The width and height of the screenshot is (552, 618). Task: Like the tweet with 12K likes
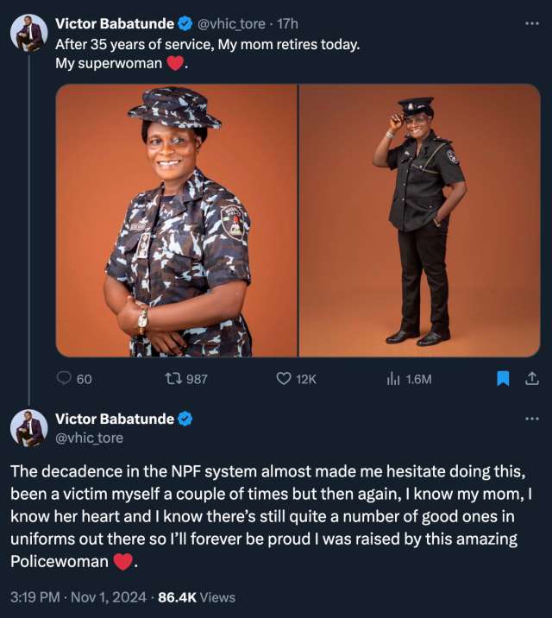point(284,378)
